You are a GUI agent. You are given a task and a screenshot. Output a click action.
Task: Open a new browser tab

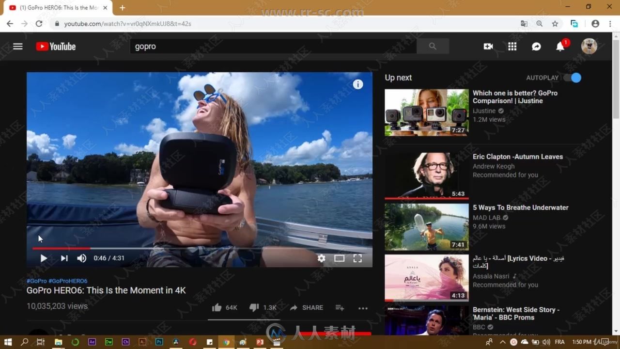(122, 8)
